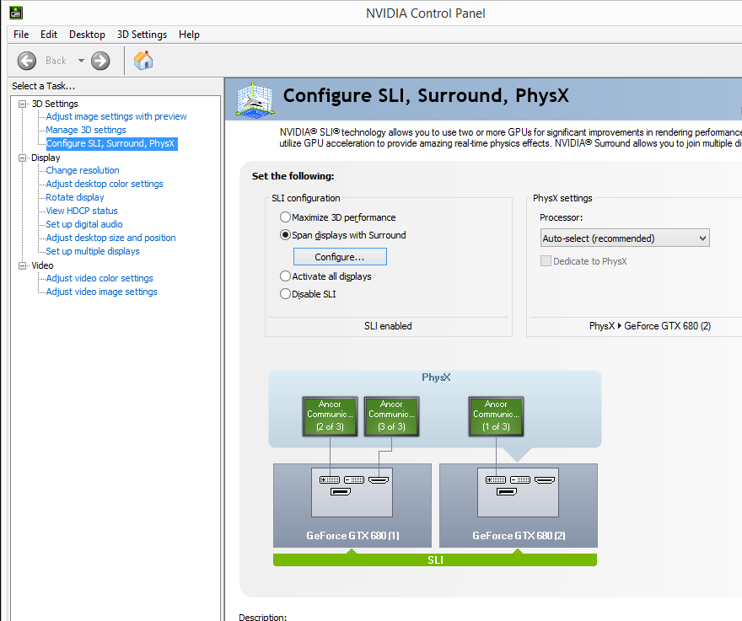This screenshot has height=621, width=742.
Task: Click first DVI port on GTX 680 (2)
Action: (x=496, y=479)
